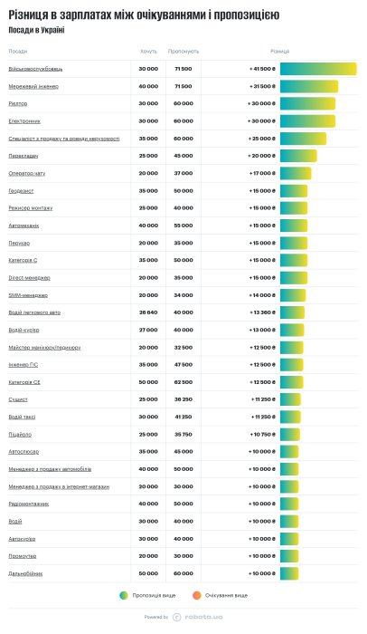Open the Електронник position link

click(x=24, y=121)
